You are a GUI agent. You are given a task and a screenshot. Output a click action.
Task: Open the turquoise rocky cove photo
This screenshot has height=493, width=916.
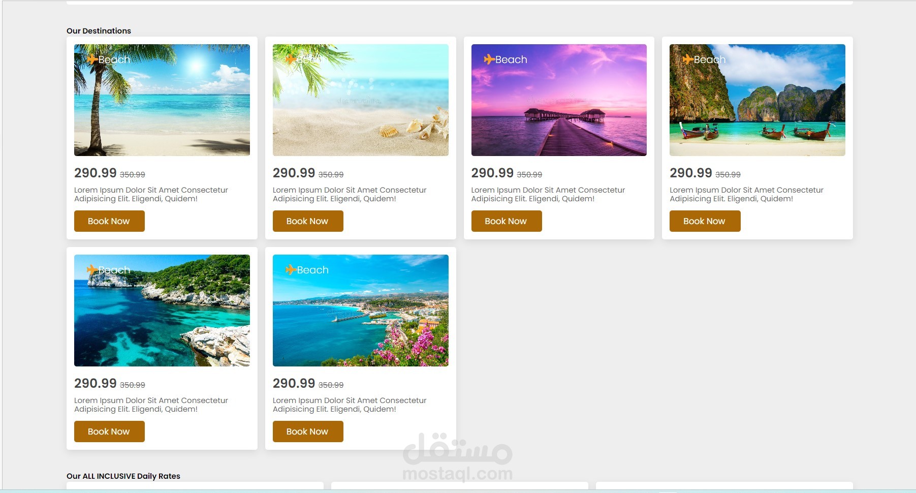pos(162,311)
